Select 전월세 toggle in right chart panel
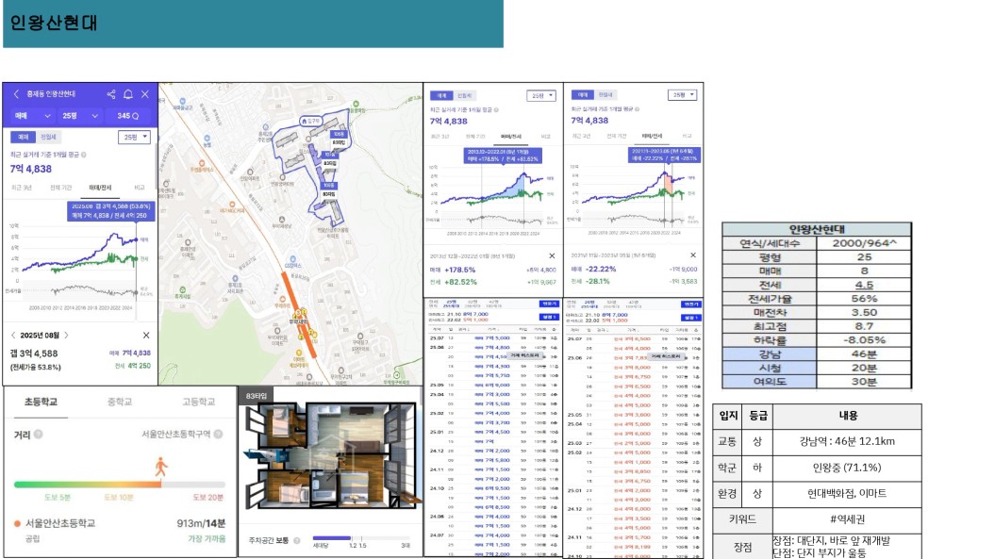This screenshot has width=995, height=559. [x=606, y=94]
